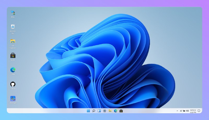209x120 pixels.
Task: Select the Unescape desktop icon
Action: pos(13,100)
